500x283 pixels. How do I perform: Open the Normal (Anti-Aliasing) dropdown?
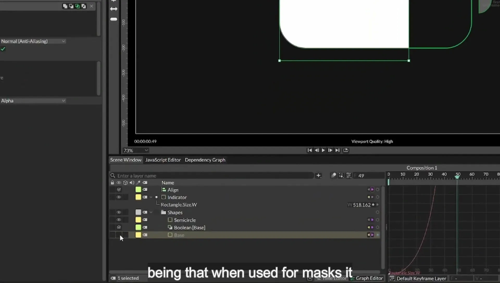point(33,41)
